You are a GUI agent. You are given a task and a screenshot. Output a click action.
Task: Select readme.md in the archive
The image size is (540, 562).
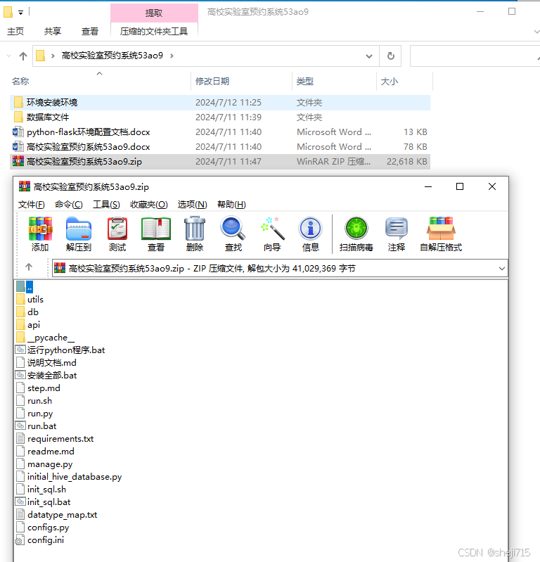click(51, 452)
